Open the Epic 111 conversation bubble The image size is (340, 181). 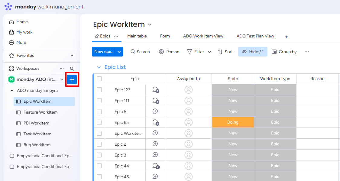[x=155, y=101]
